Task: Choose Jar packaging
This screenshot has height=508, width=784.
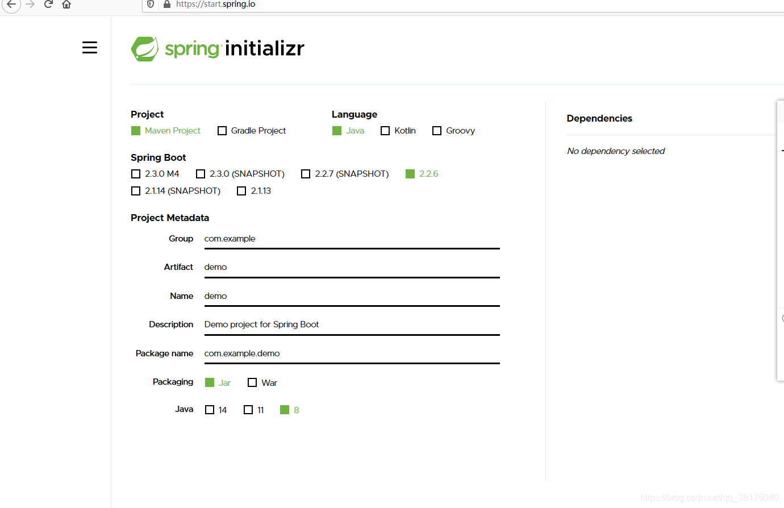Action: pyautogui.click(x=218, y=383)
